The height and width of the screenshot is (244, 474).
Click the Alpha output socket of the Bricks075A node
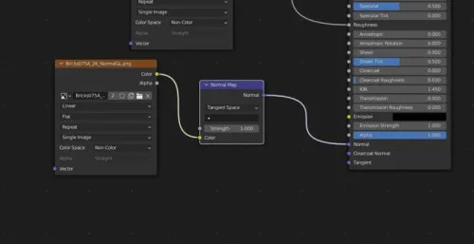click(x=157, y=83)
